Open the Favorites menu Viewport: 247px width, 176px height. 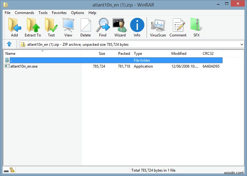[59, 13]
